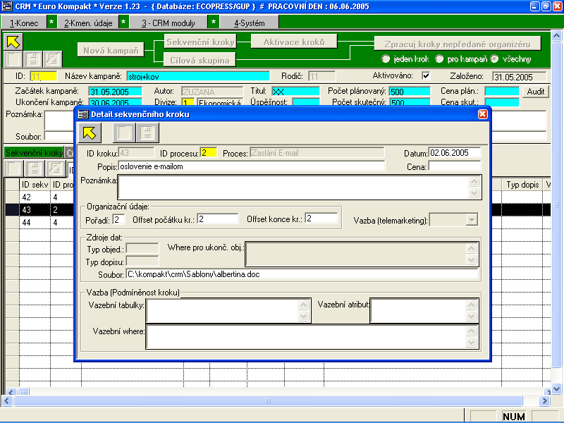Click Detail sekvenčního kroku title bar icon
The image size is (564, 423).
(83, 114)
